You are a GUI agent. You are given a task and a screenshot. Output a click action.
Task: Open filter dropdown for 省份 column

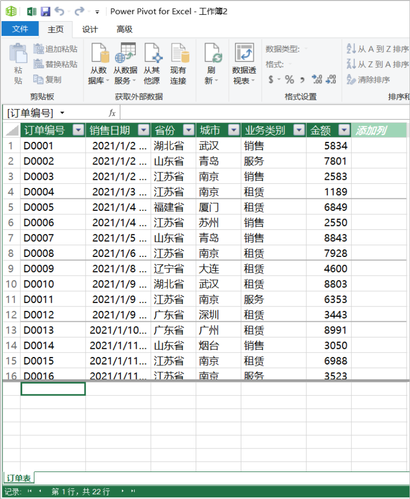(188, 130)
